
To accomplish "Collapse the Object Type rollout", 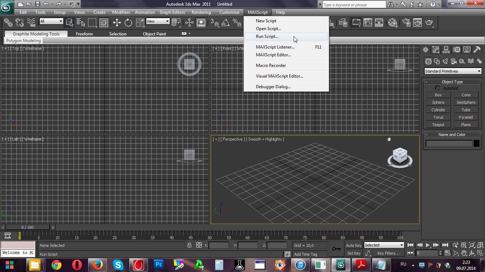I will point(452,82).
